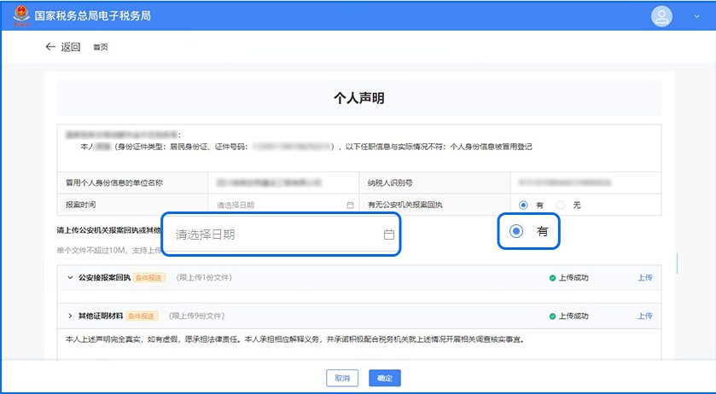Click the enlarged 有 radio button callout
716x394 pixels.
coord(515,232)
